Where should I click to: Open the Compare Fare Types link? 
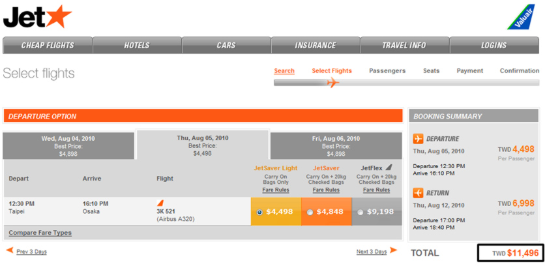click(x=40, y=233)
